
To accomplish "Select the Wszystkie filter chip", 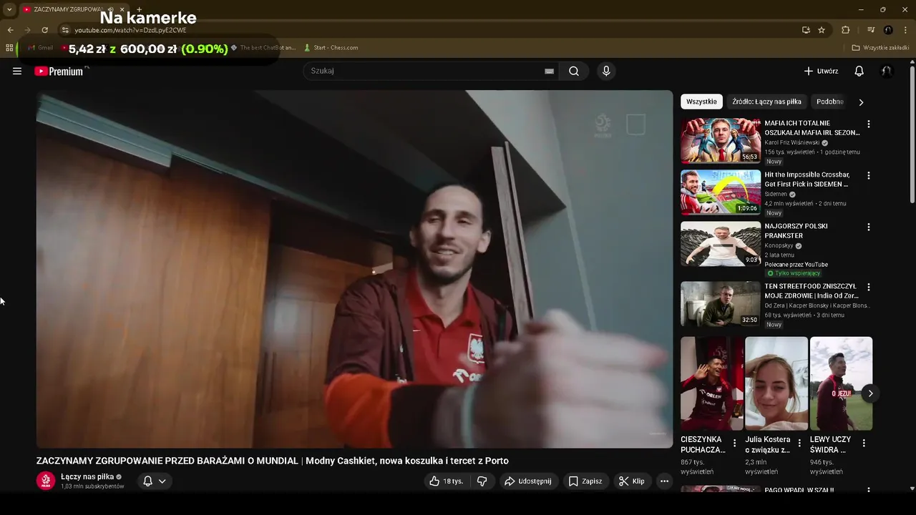I will 701,102.
